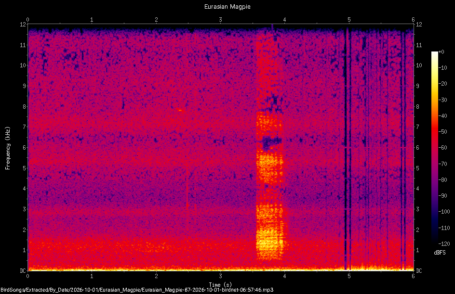Select the "-10" color scale label
Viewport: 455px width, 294px height.
click(x=442, y=68)
